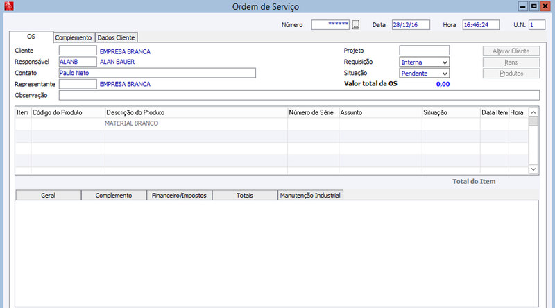Click the Itens button
555x308 pixels.
click(x=511, y=62)
